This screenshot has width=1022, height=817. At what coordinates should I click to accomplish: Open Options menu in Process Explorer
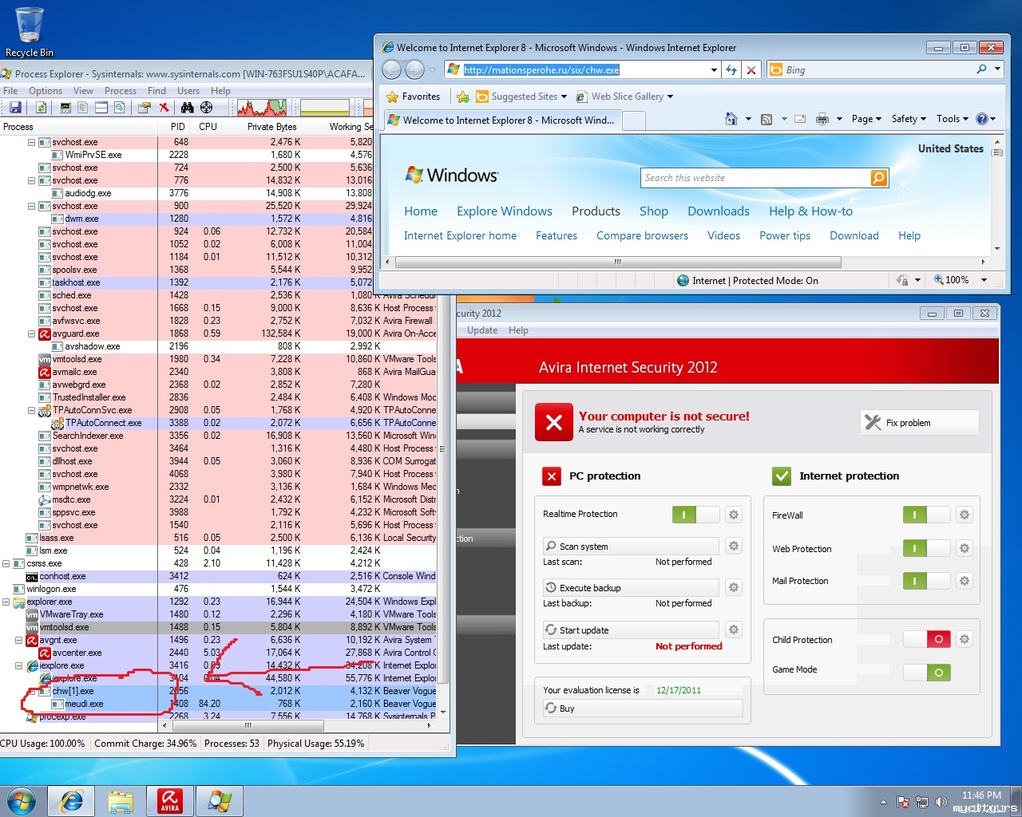(46, 91)
